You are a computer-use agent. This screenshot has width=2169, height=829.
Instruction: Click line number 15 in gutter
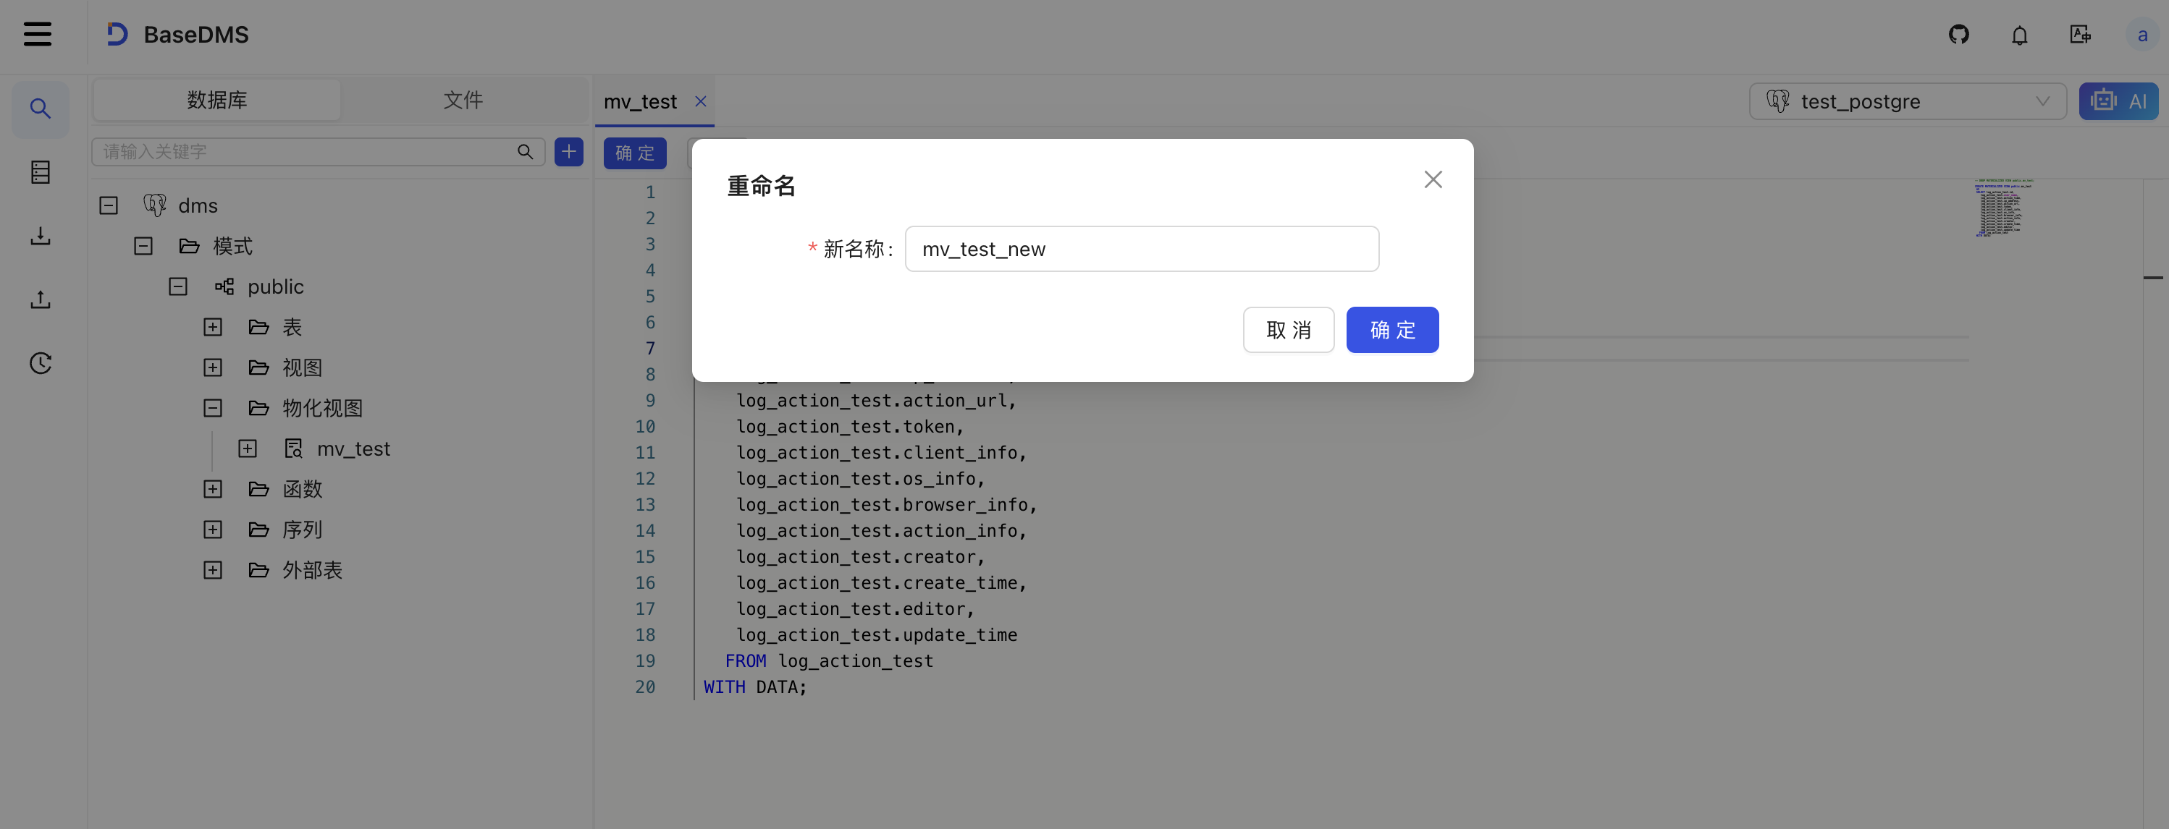(645, 556)
